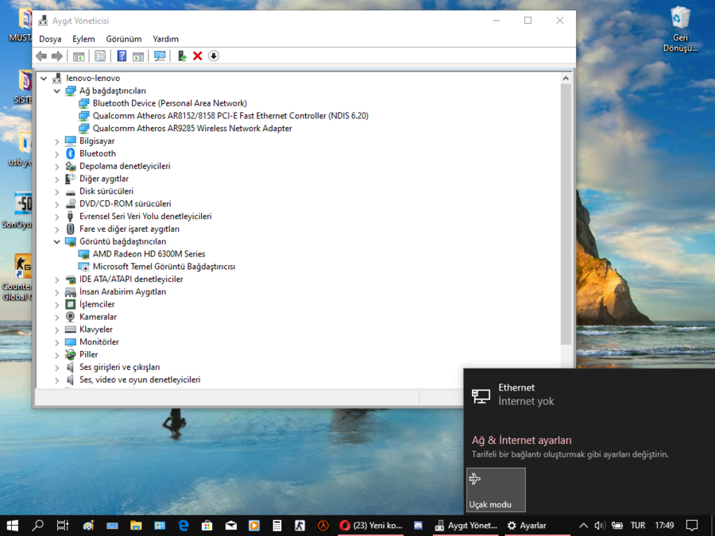Expand the Bilgisayar category
Screen dimensions: 715x536
[57, 141]
